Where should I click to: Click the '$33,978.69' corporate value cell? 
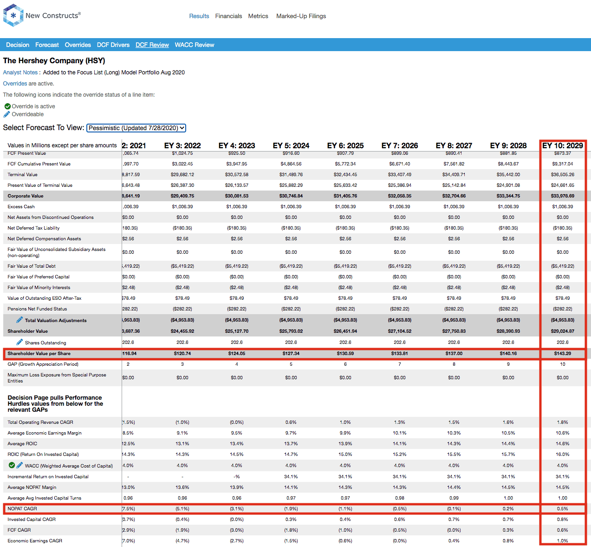[x=563, y=196]
